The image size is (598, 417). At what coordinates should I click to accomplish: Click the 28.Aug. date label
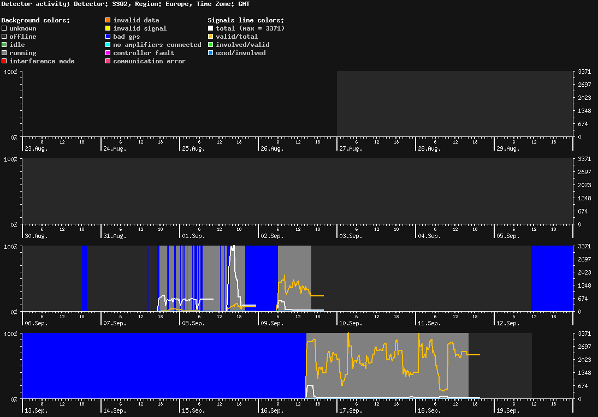click(x=429, y=148)
